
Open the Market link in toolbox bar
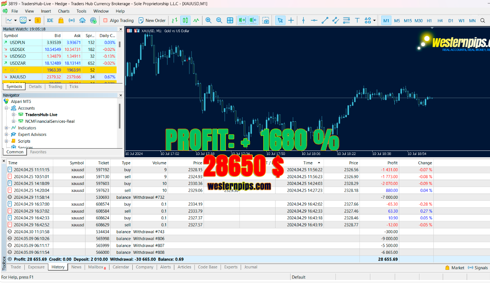pyautogui.click(x=454, y=268)
